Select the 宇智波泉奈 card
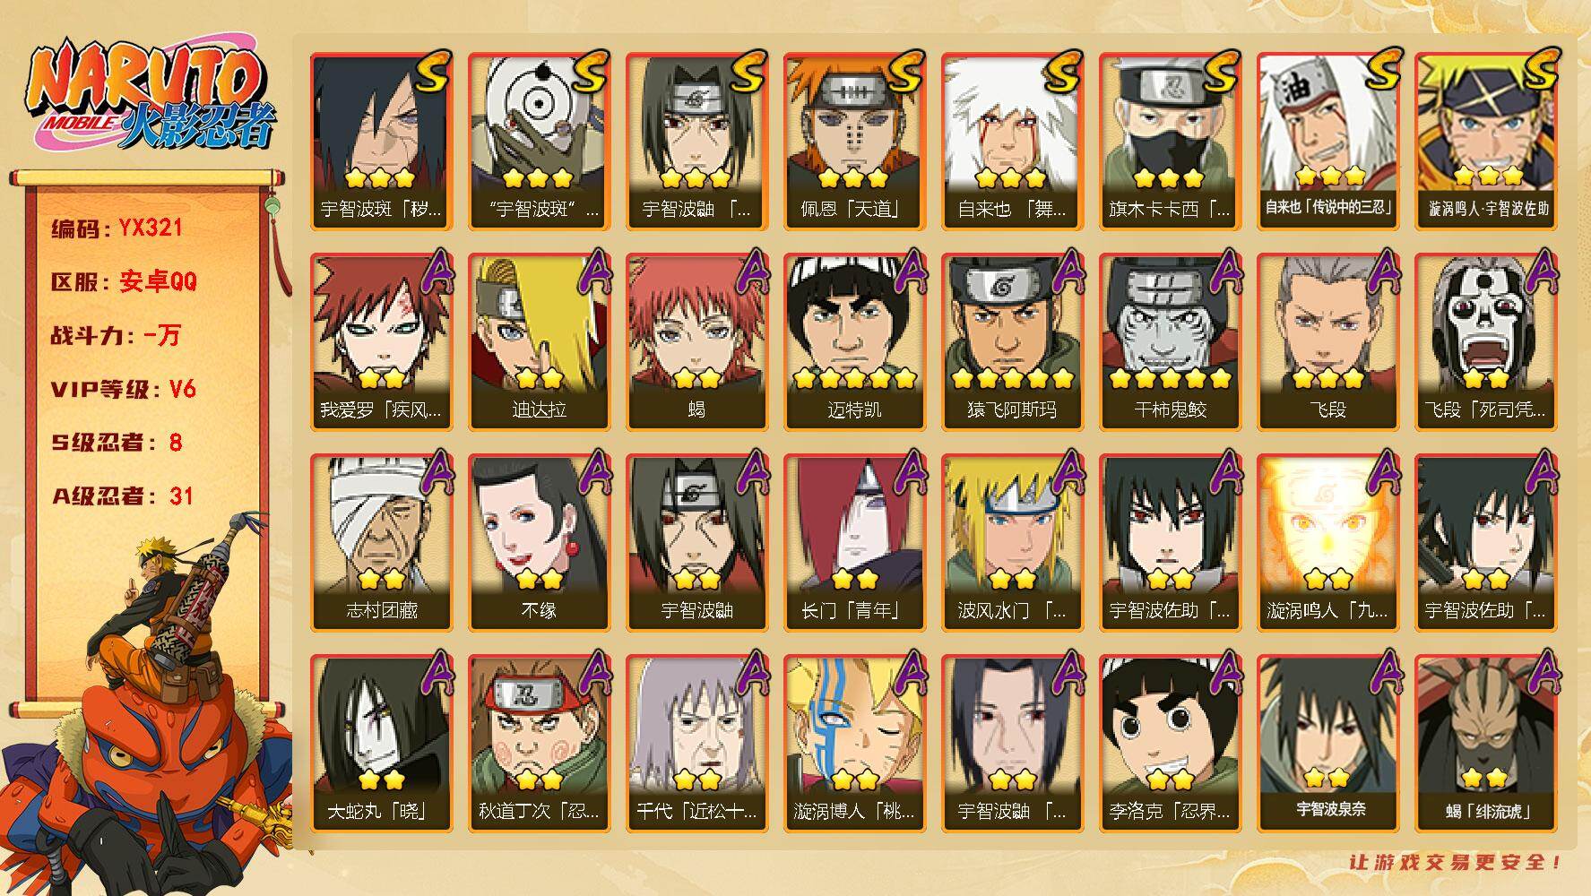 point(1327,743)
